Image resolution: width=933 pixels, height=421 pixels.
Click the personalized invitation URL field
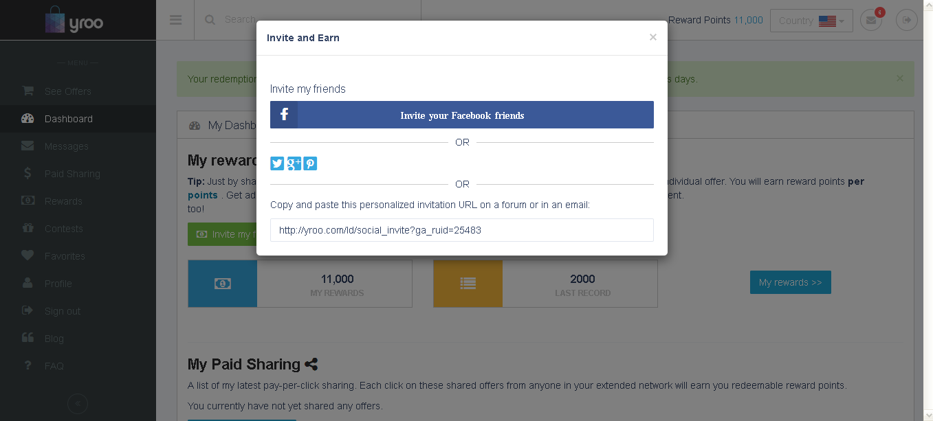(462, 230)
